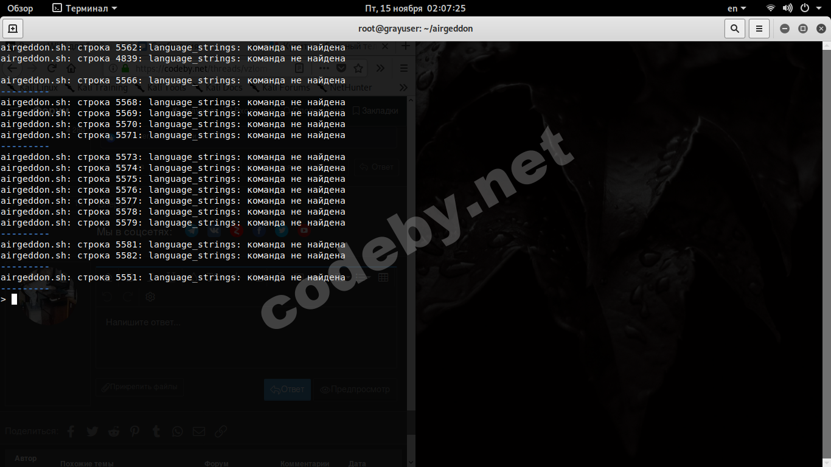Share thread on Facebook next to Поделиться
Viewport: 831px width, 467px height.
(71, 431)
